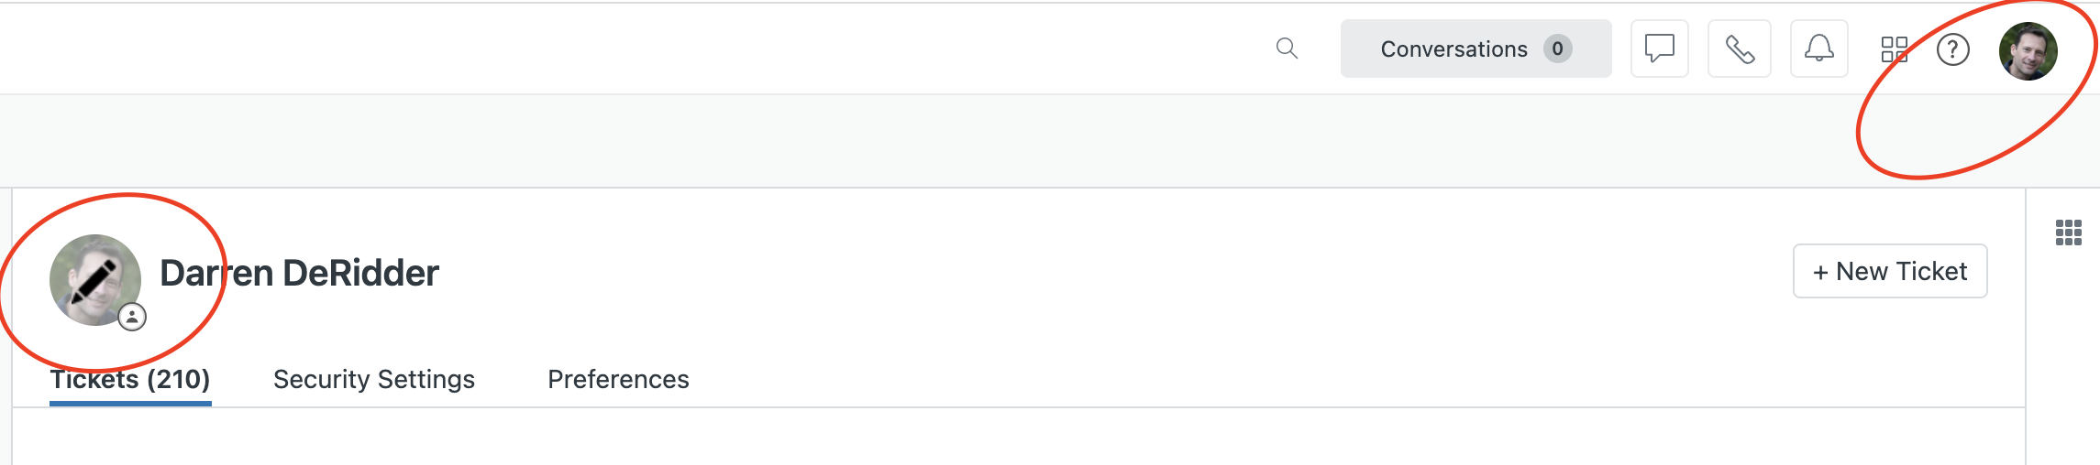
Task: Open the chat bubble icon
Action: coord(1659,49)
